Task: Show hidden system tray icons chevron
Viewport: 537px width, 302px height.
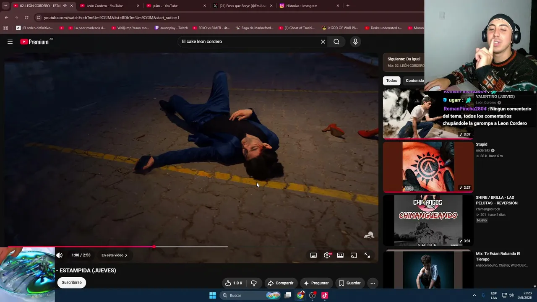Action: (x=474, y=295)
